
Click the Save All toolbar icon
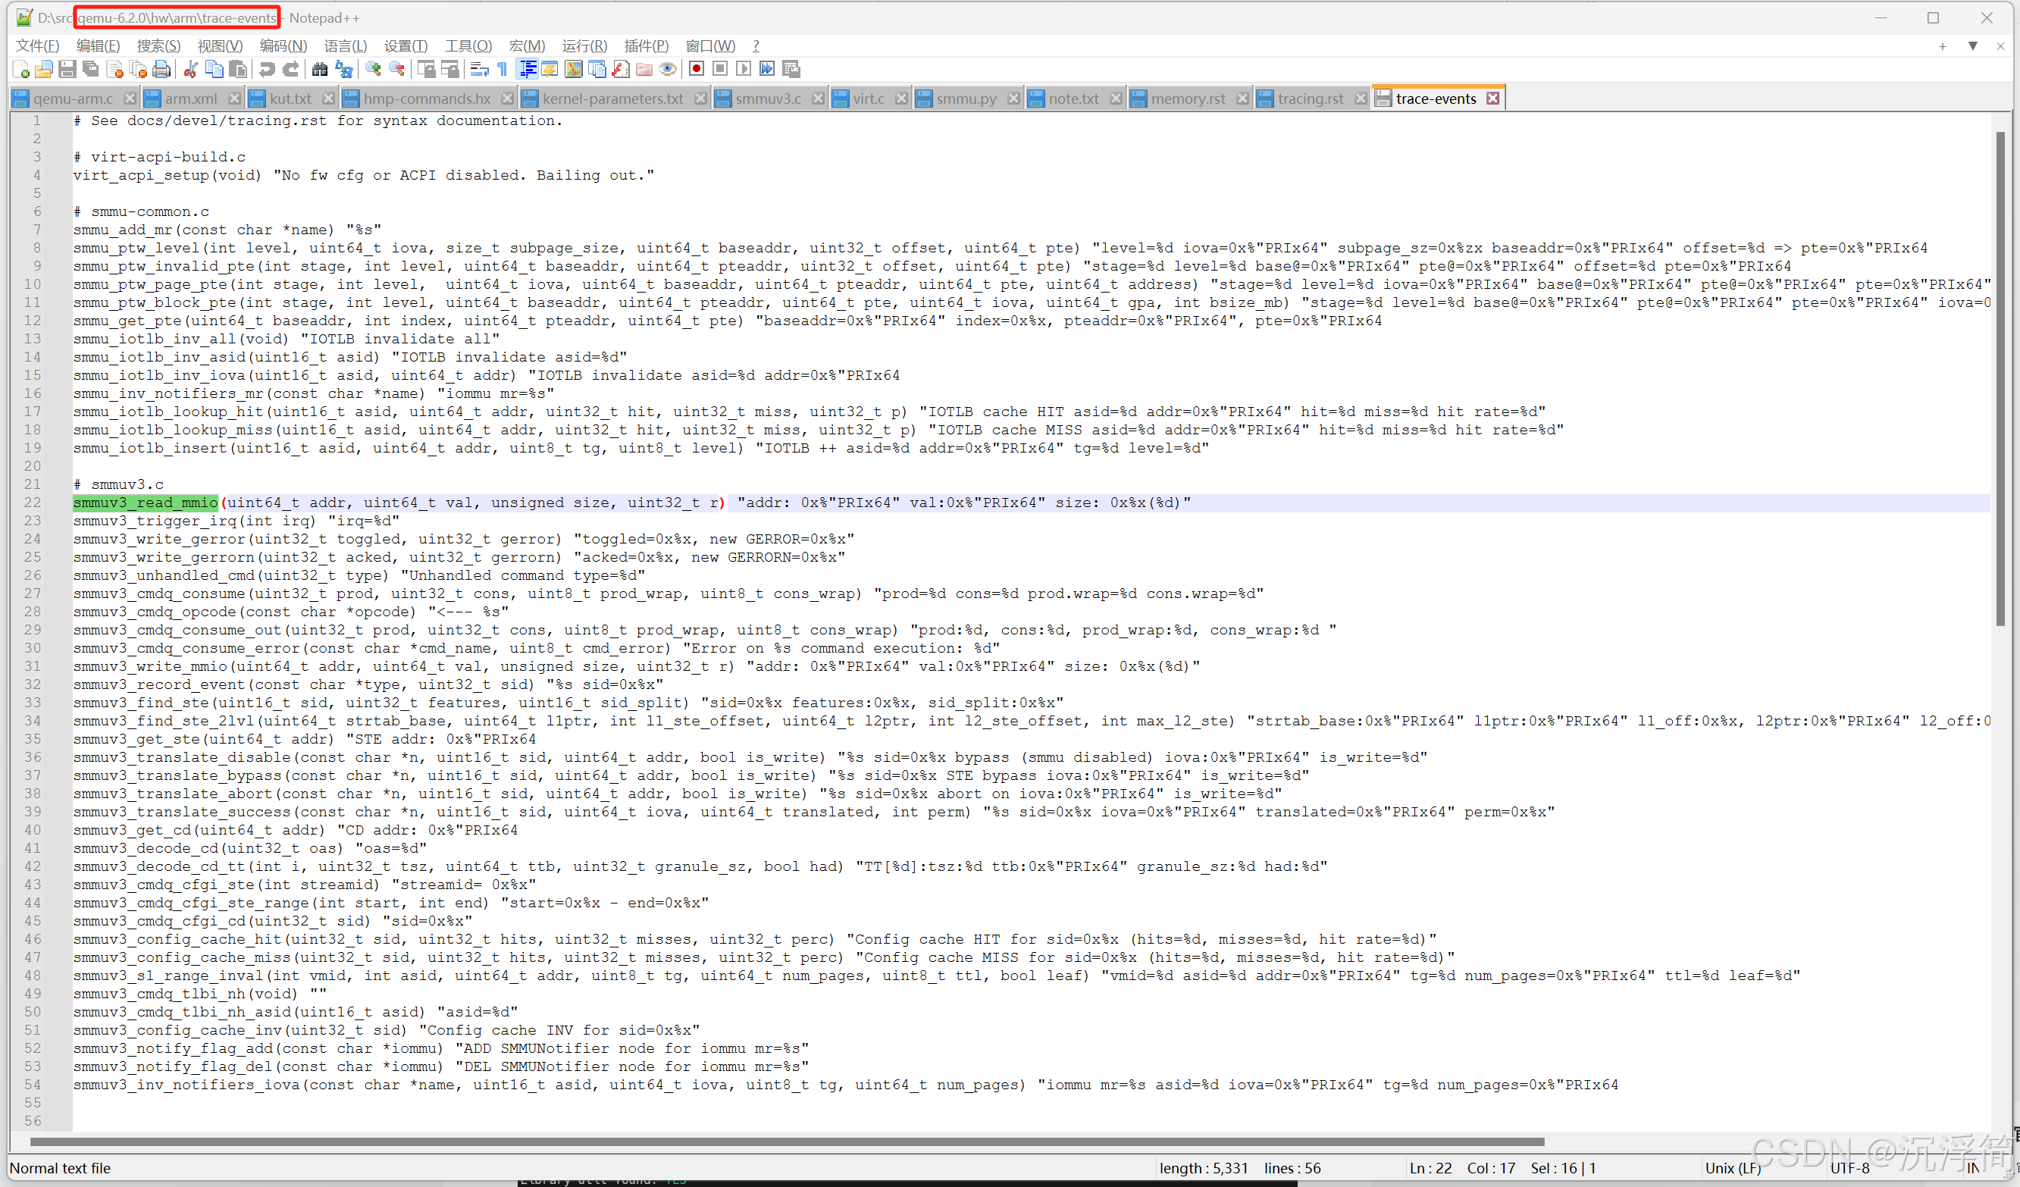(91, 69)
